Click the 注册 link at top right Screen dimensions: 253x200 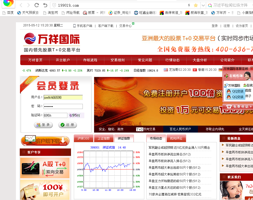tap(227, 26)
